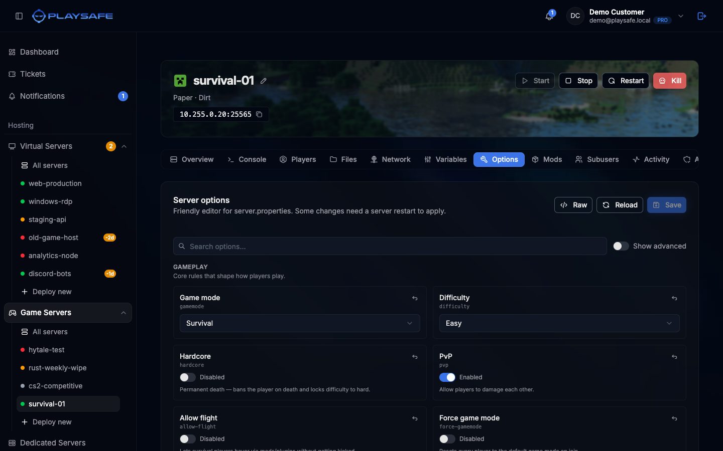This screenshot has height=451, width=723.
Task: Stop the survival-01 server
Action: click(578, 81)
